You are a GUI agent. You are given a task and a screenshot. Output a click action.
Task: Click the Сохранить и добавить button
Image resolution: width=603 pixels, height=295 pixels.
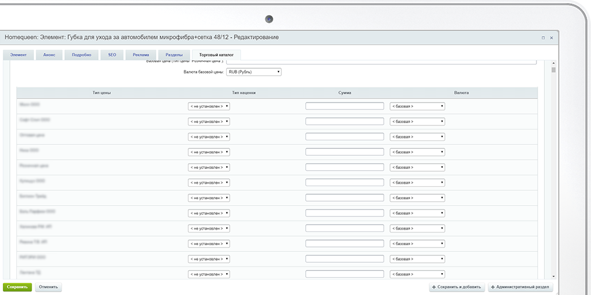coord(457,287)
